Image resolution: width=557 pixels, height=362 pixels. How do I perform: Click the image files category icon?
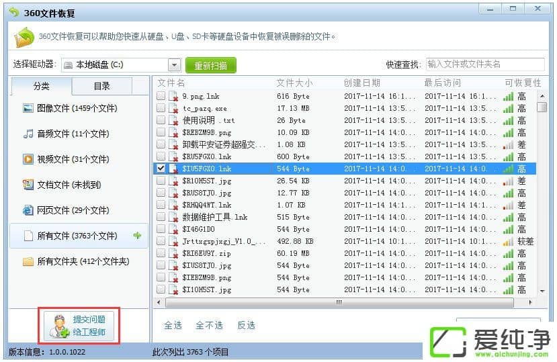pos(28,108)
